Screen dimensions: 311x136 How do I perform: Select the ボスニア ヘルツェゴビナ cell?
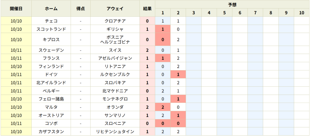pos(115,39)
